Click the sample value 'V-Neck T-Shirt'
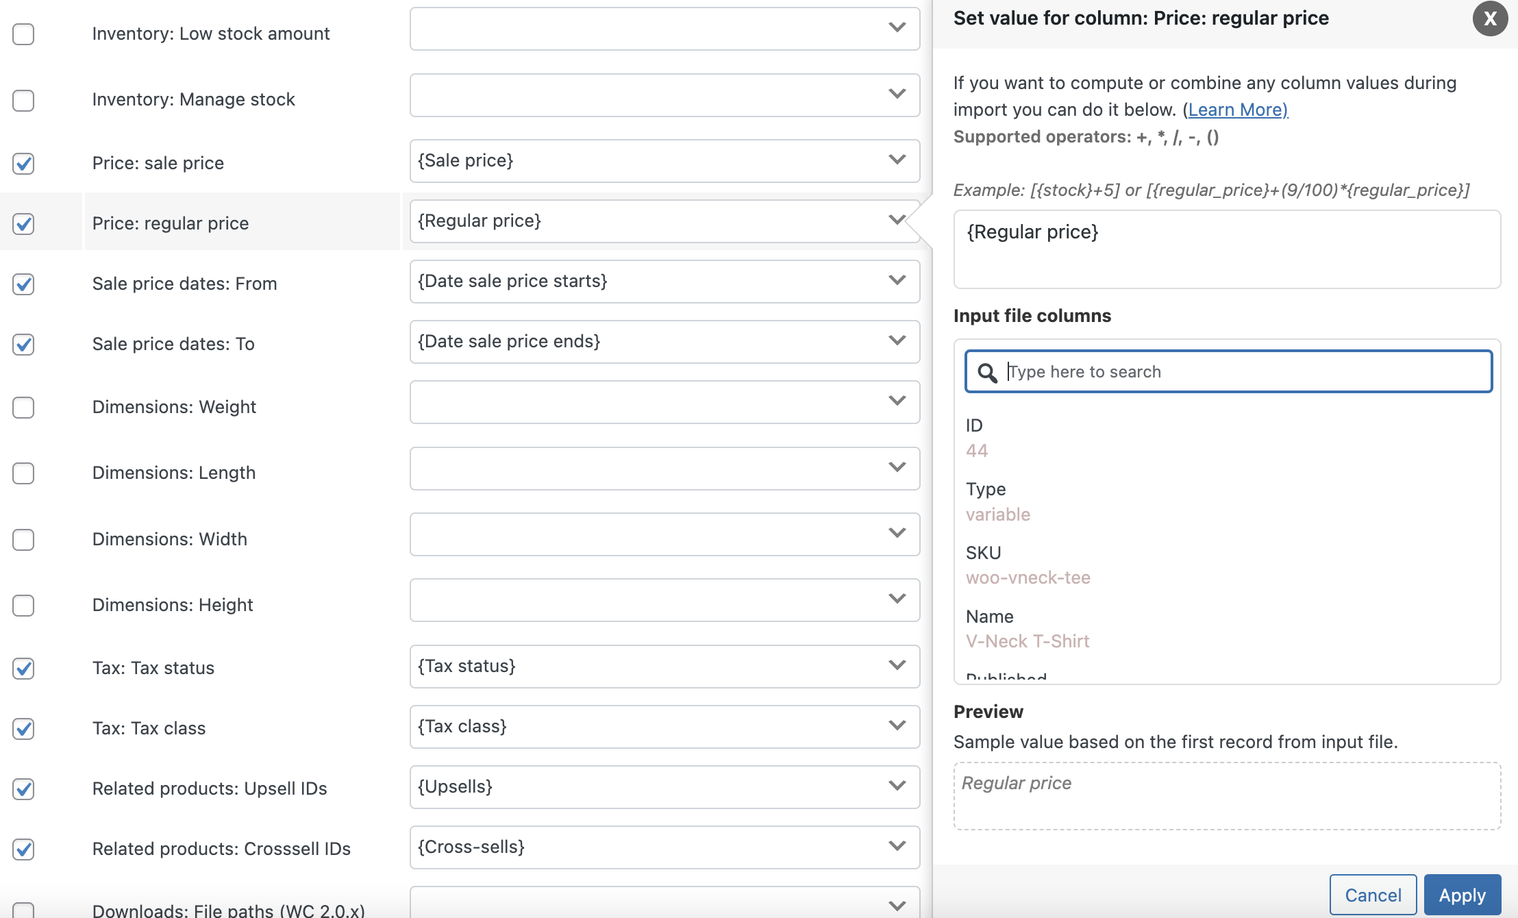 [1028, 641]
